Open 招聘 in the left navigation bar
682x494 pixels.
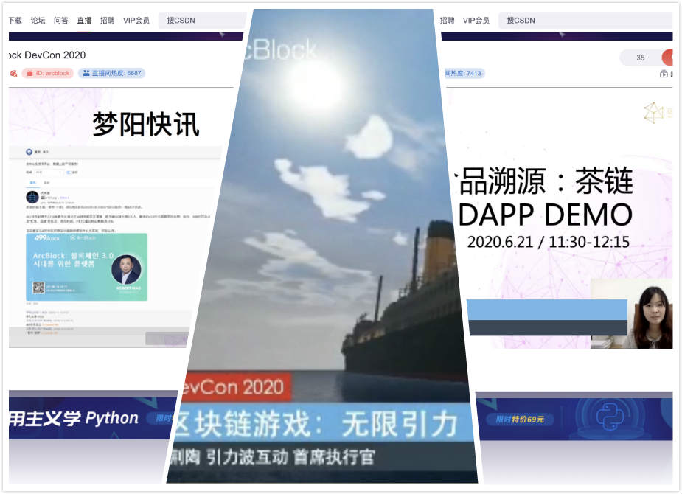(108, 21)
